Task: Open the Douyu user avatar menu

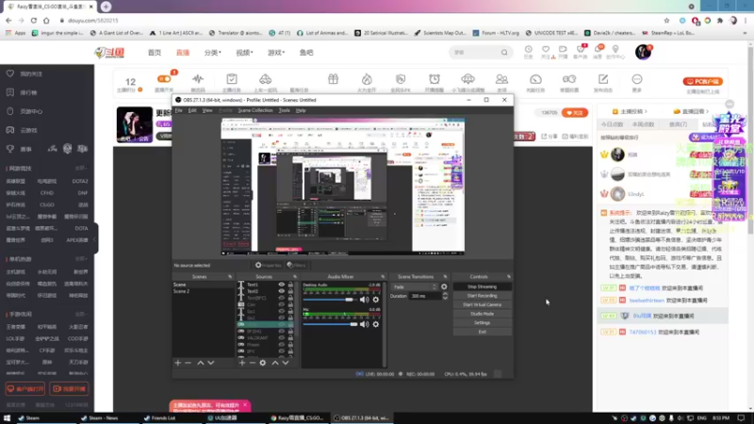Action: click(643, 52)
